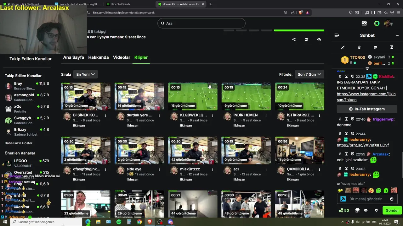The width and height of the screenshot is (403, 226).
Task: Play the miakürtzzz clip thumbnail
Action: point(193,150)
